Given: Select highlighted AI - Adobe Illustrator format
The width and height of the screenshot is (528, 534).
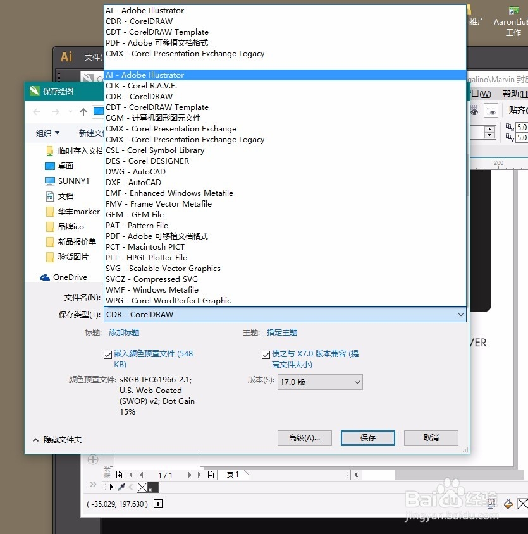Looking at the screenshot, I should point(285,75).
